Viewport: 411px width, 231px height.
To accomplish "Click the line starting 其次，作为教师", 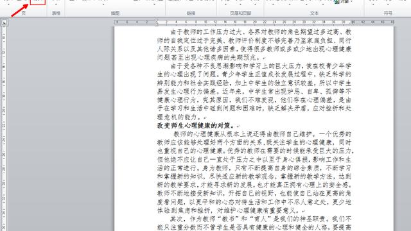I will pyautogui.click(x=261, y=219).
